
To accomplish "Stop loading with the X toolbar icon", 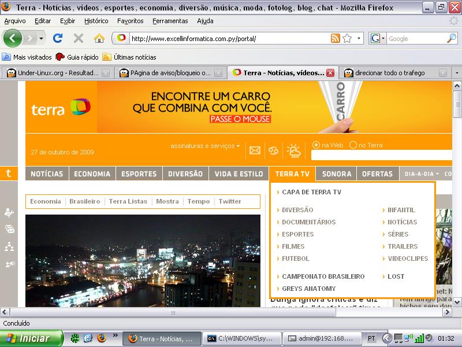I will 79,38.
